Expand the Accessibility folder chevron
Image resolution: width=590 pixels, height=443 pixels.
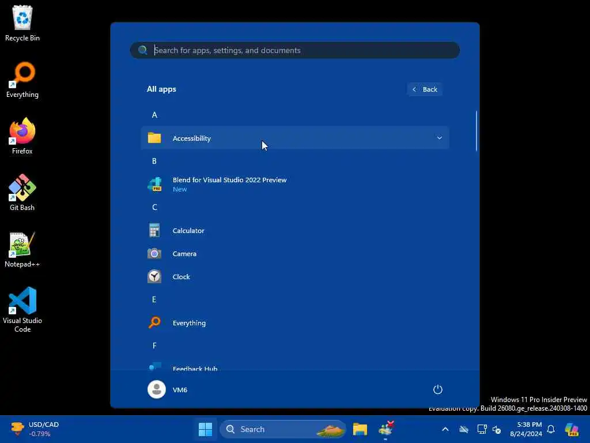pyautogui.click(x=439, y=138)
